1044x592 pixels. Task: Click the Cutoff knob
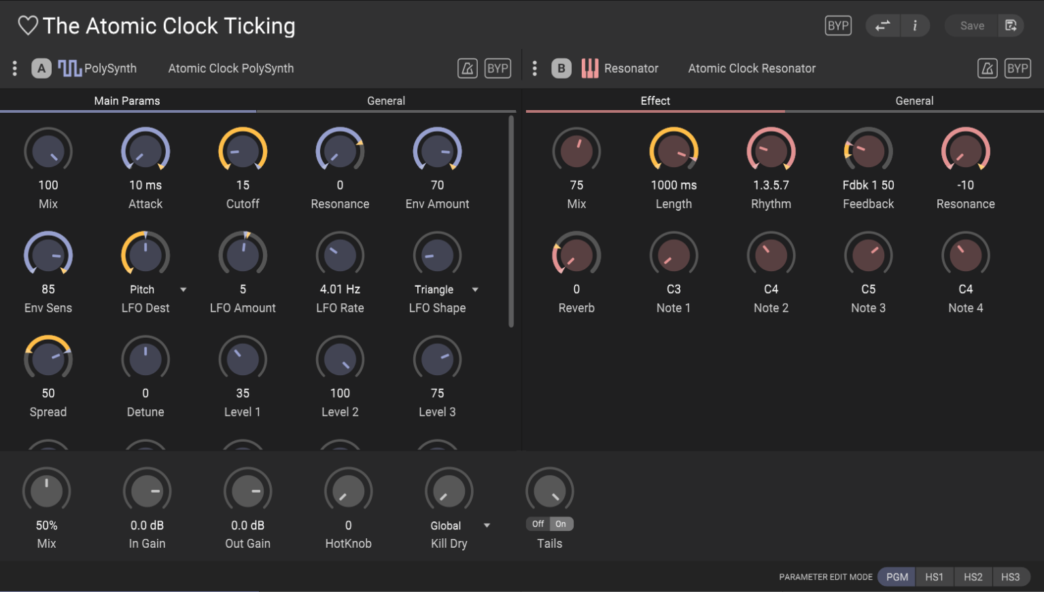tap(243, 151)
